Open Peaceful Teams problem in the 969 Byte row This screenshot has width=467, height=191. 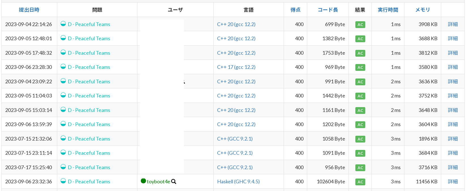point(89,67)
